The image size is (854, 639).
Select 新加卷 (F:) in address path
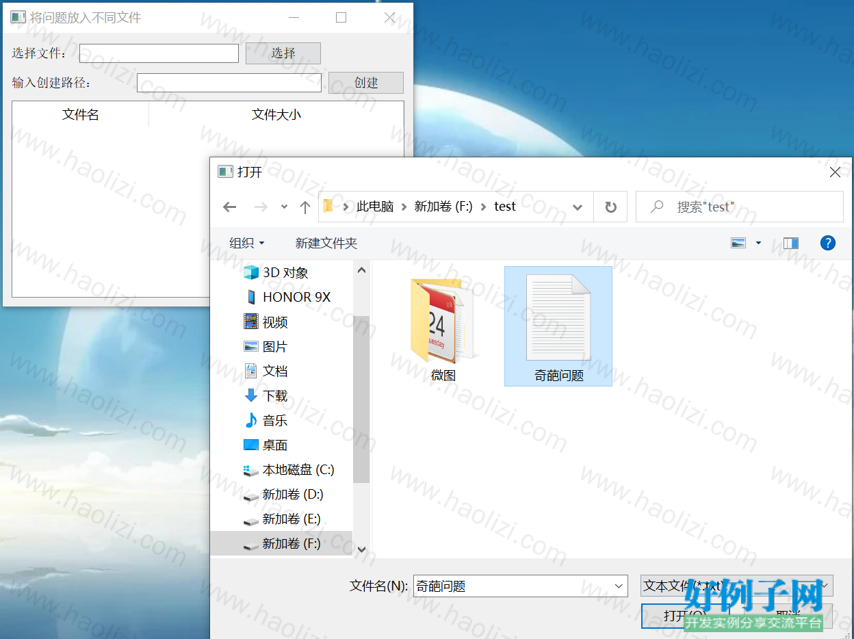point(443,207)
